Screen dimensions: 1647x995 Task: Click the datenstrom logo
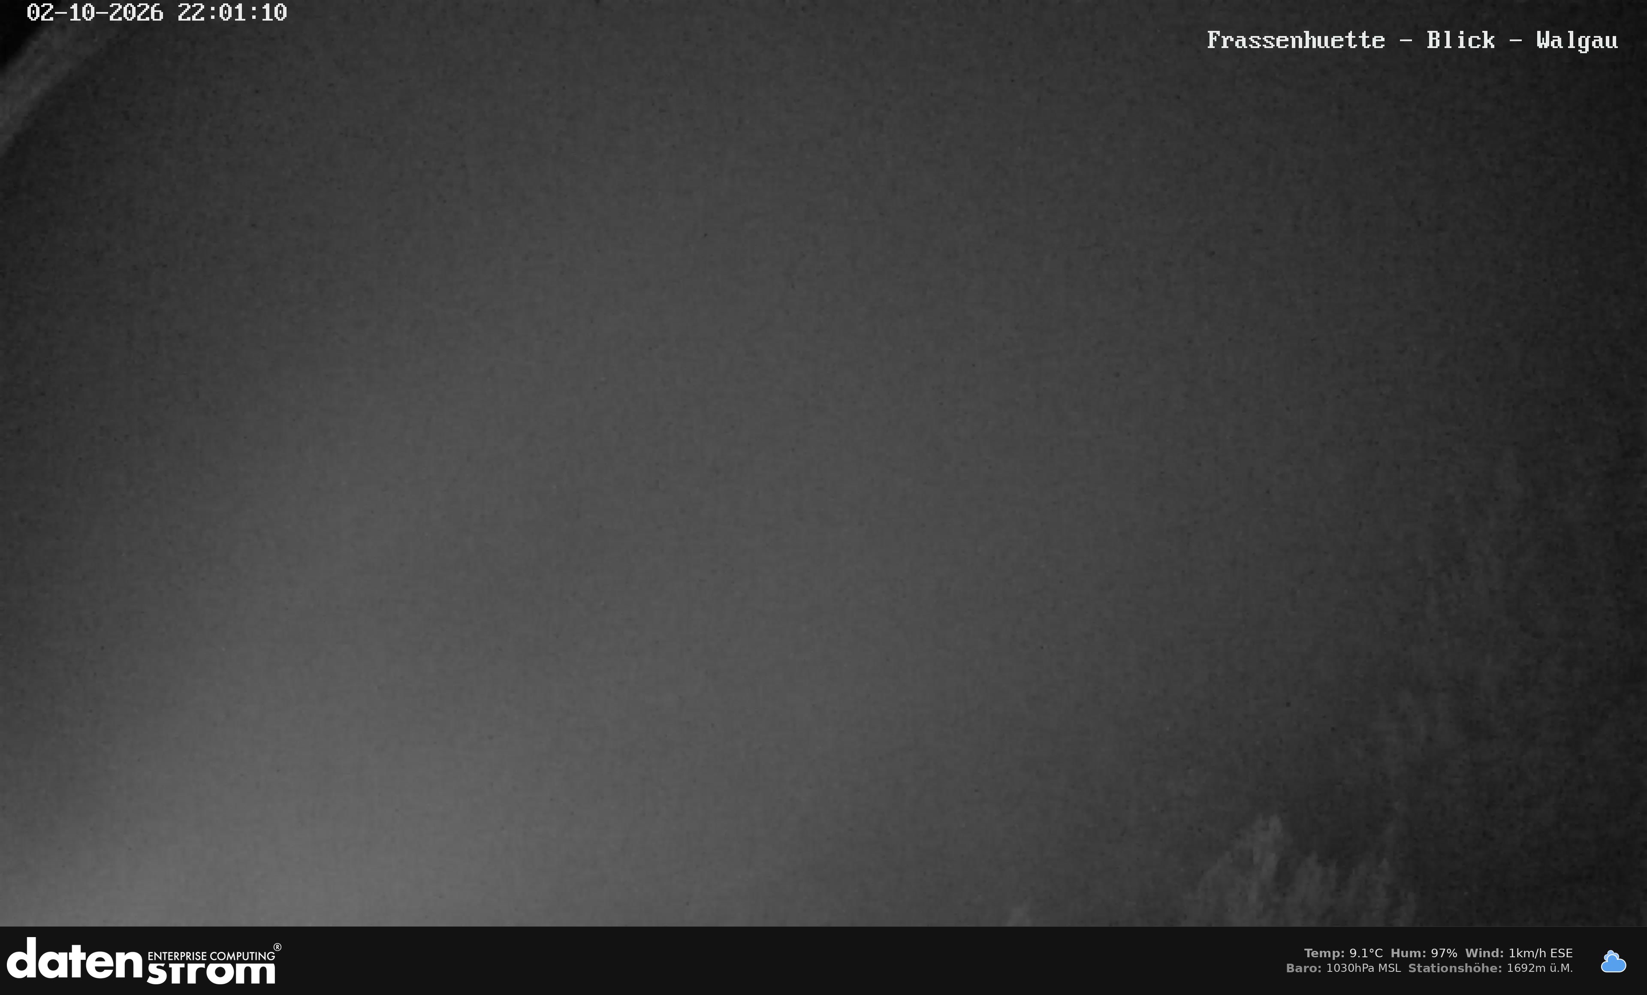(144, 961)
